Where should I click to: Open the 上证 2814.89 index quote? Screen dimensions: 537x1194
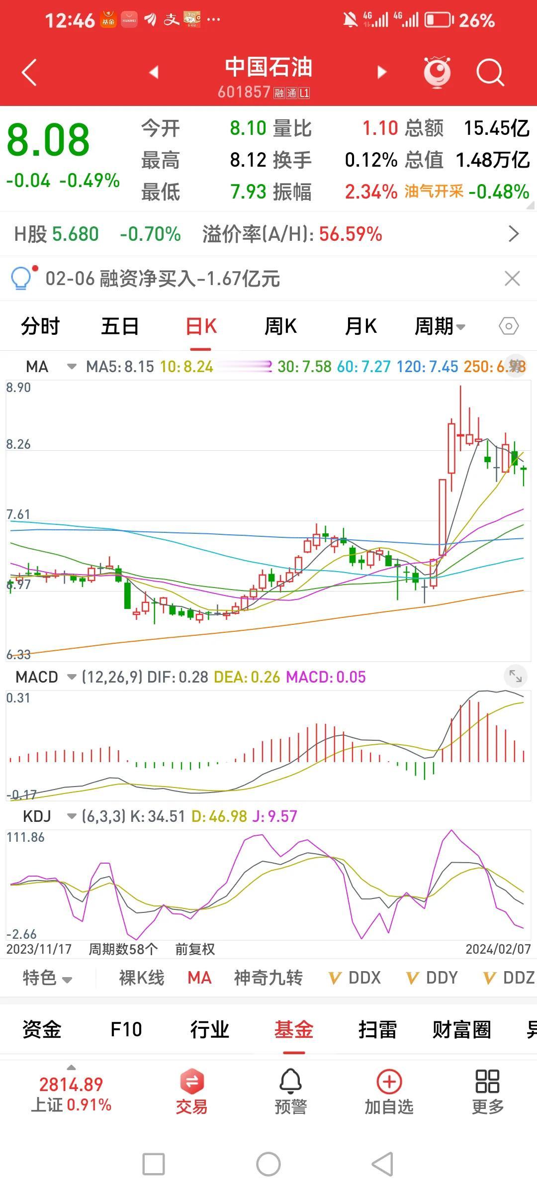[x=71, y=1094]
